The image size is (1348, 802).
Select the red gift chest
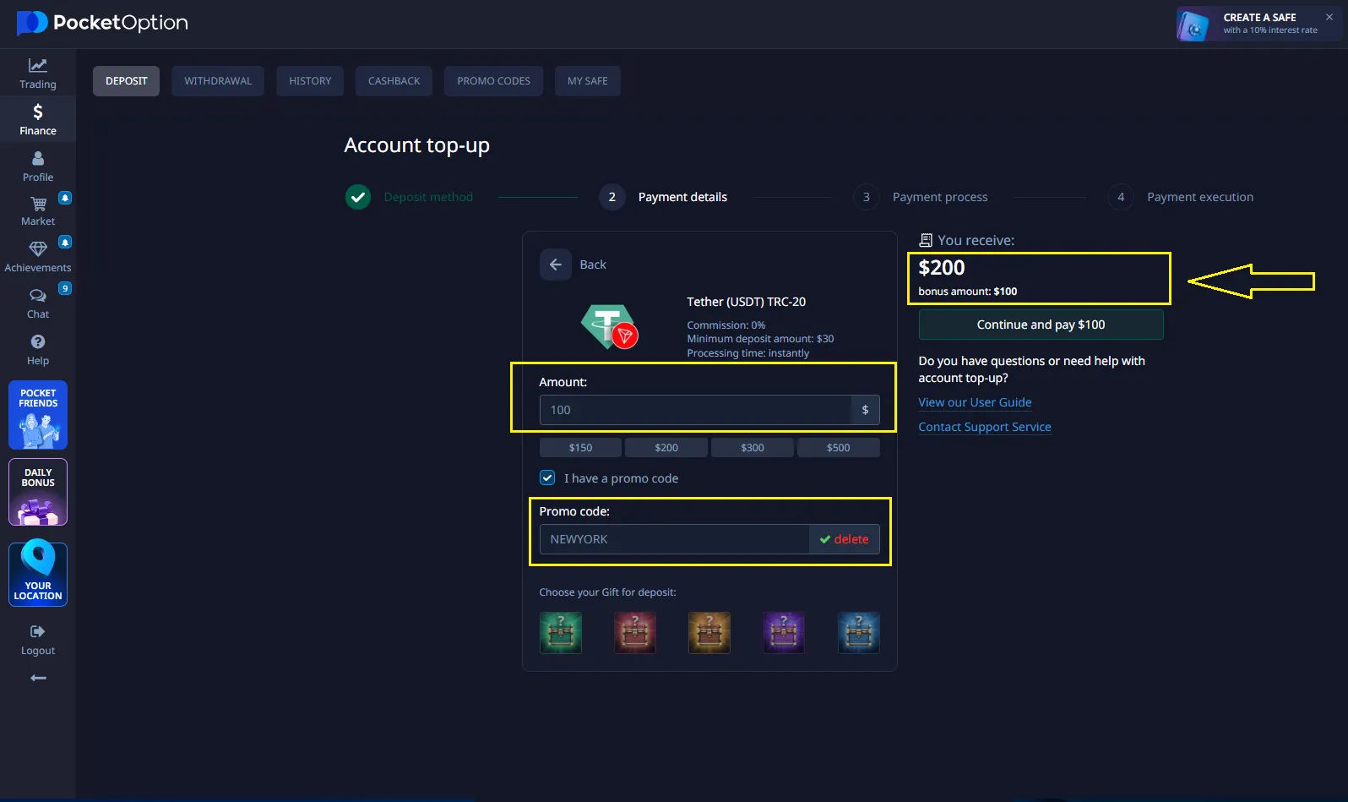[x=635, y=633]
